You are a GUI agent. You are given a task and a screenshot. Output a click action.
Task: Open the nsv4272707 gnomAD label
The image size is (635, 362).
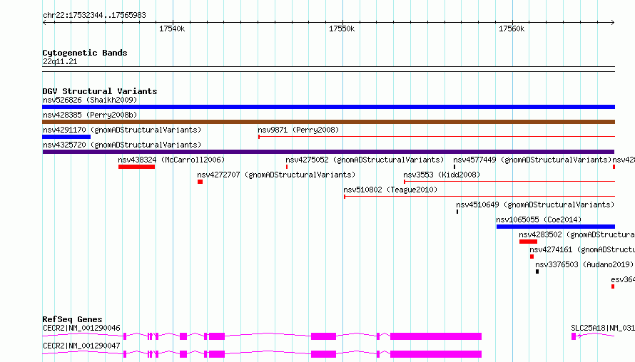(276, 175)
